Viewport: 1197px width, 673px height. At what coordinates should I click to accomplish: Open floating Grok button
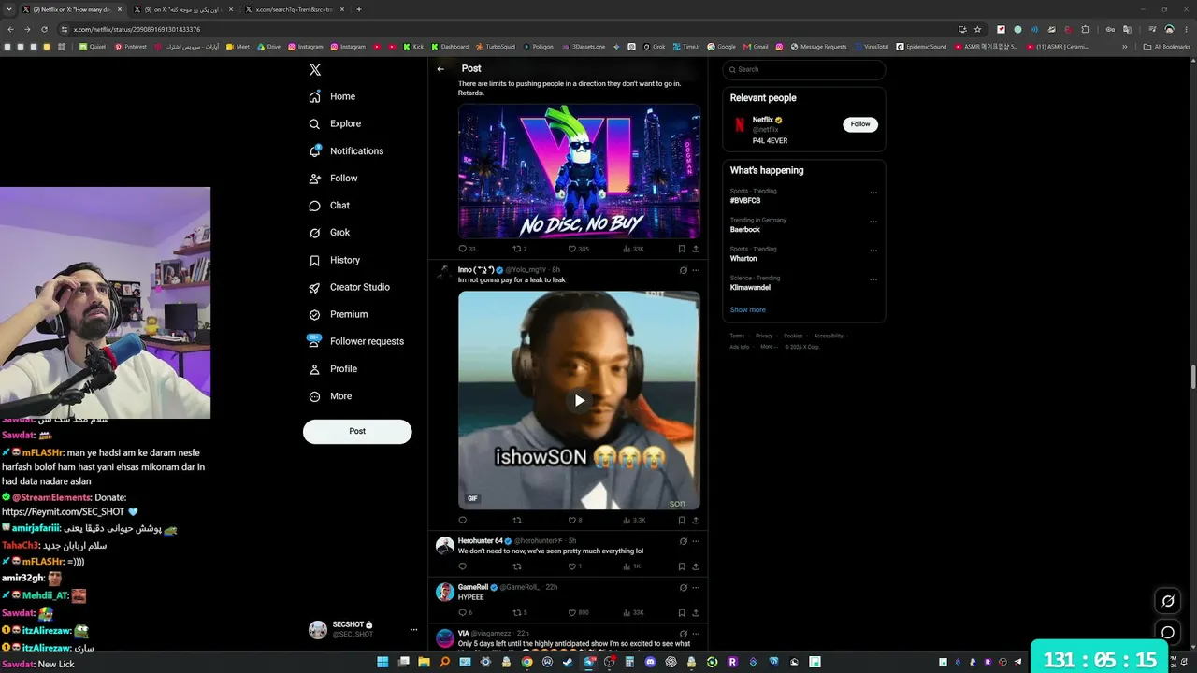(x=1167, y=601)
